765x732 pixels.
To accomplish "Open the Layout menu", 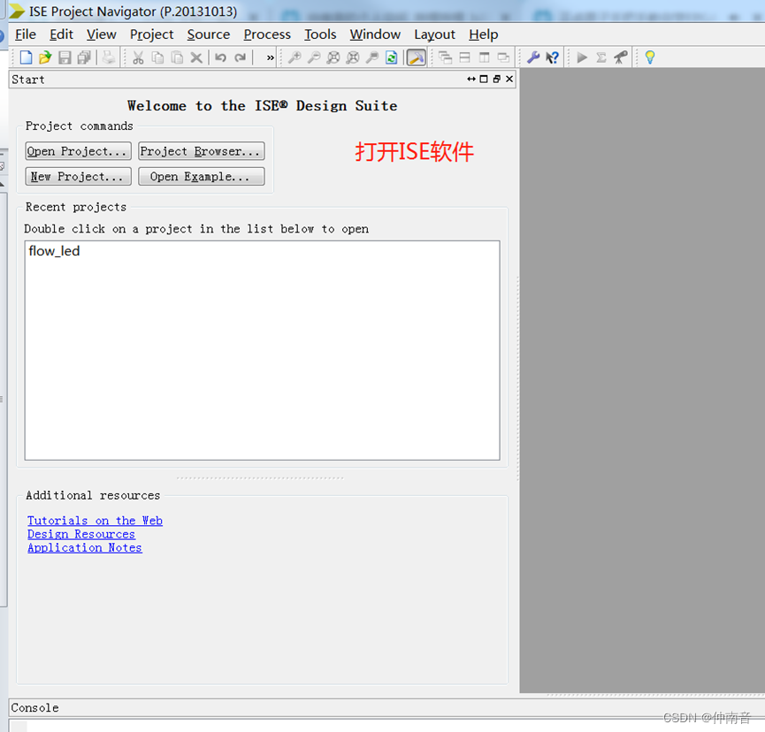I will (x=435, y=34).
